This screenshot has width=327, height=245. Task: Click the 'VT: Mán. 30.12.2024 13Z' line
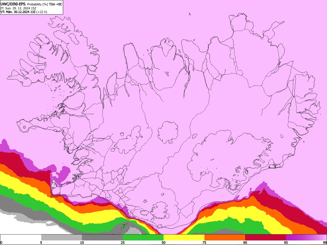click(24, 12)
